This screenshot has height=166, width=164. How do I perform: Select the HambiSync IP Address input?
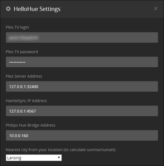pyautogui.click(x=82, y=111)
